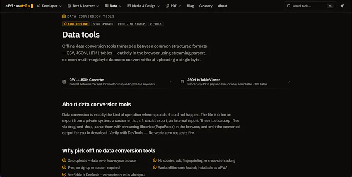Click the ⌘K shortcut badge
This screenshot has height=177, width=352.
click(330, 6)
